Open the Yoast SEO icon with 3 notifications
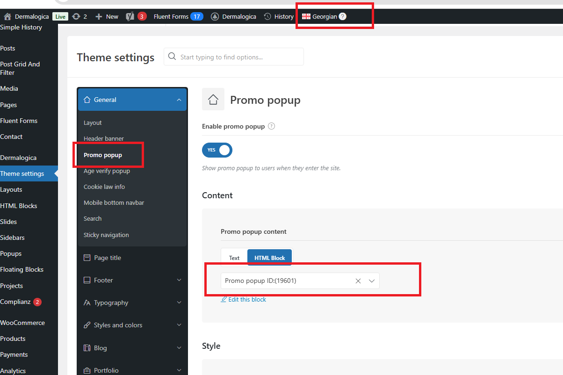This screenshot has width=563, height=375. [x=130, y=16]
